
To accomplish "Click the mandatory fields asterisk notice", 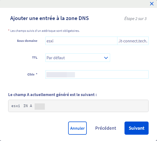I will coord(44,31).
